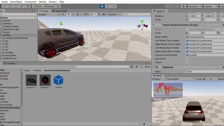Open the GameObject menu
This screenshot has height=126, width=224.
click(16, 2)
